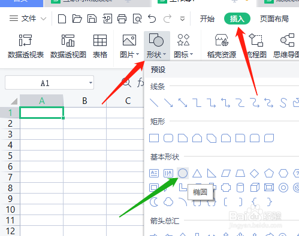
Task: Click the open folder icon
Action: pos(77,19)
